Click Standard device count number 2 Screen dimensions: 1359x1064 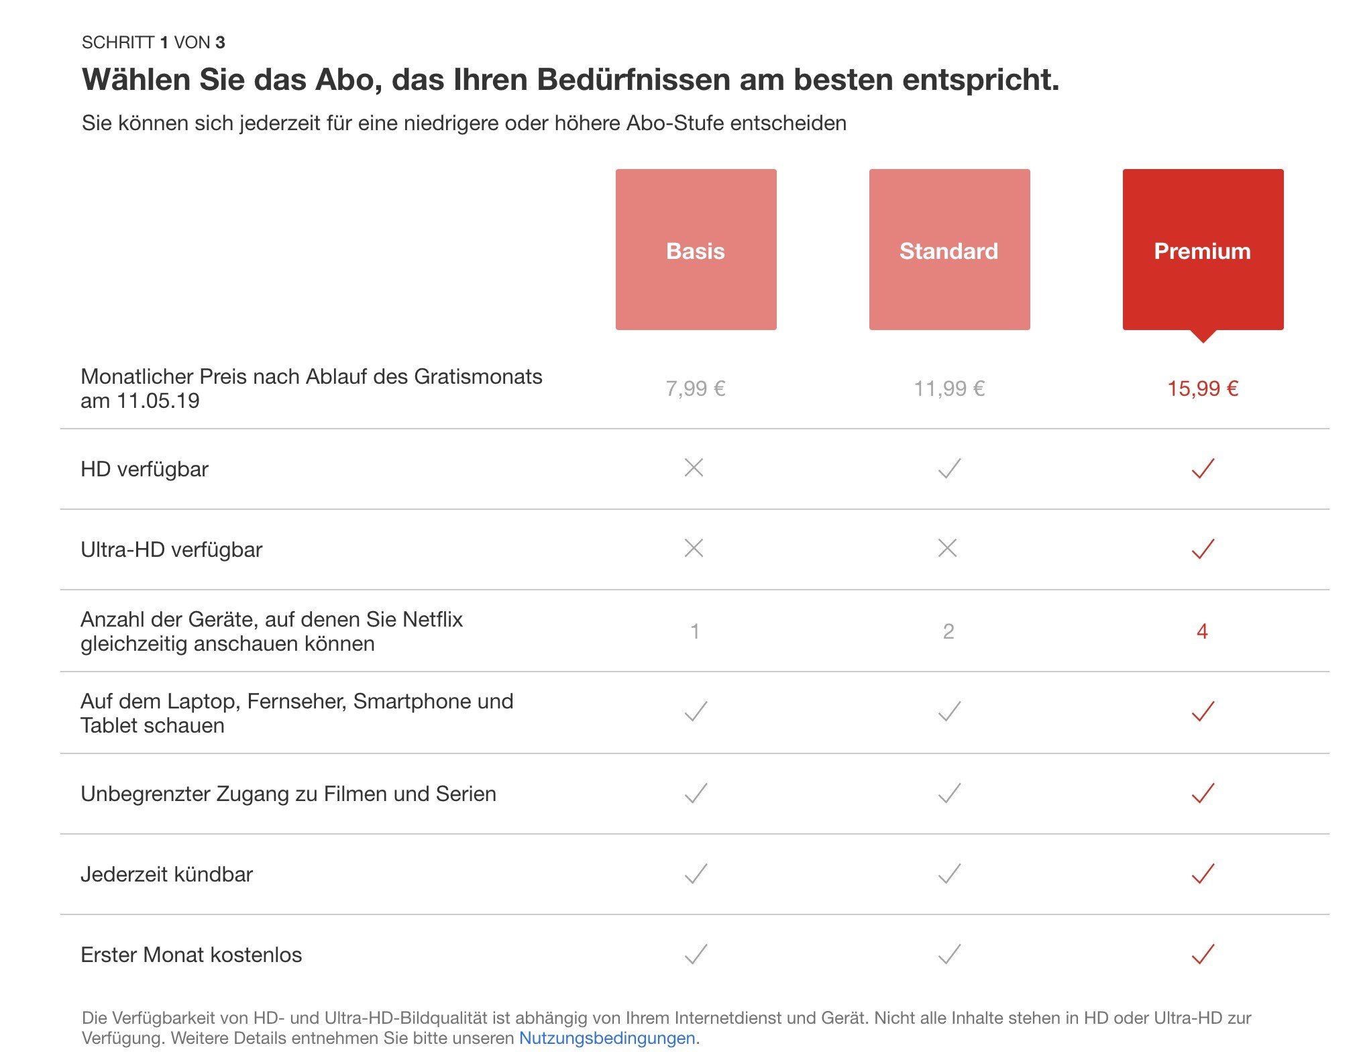tap(948, 631)
